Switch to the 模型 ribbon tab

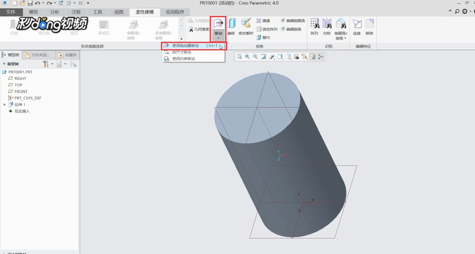coord(33,12)
